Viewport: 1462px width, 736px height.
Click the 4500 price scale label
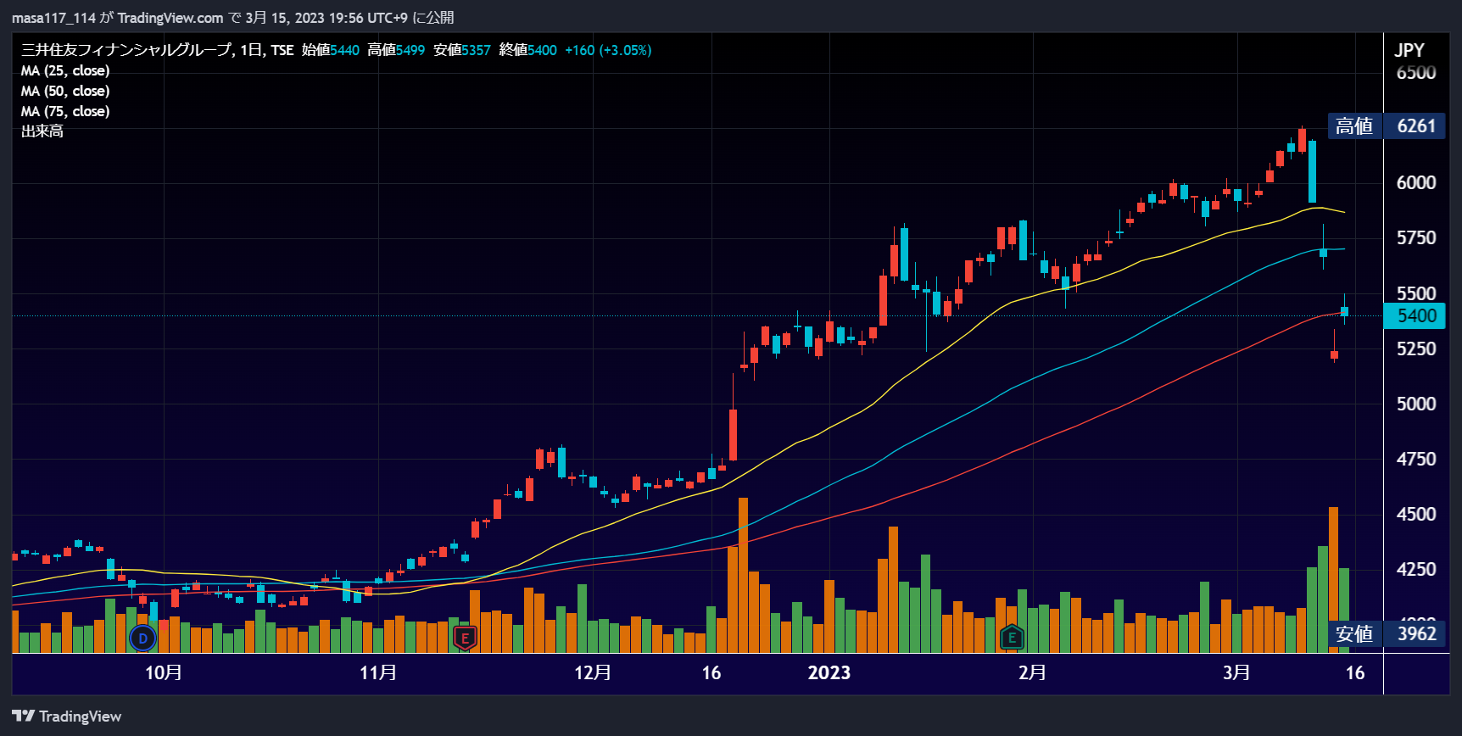click(1416, 514)
